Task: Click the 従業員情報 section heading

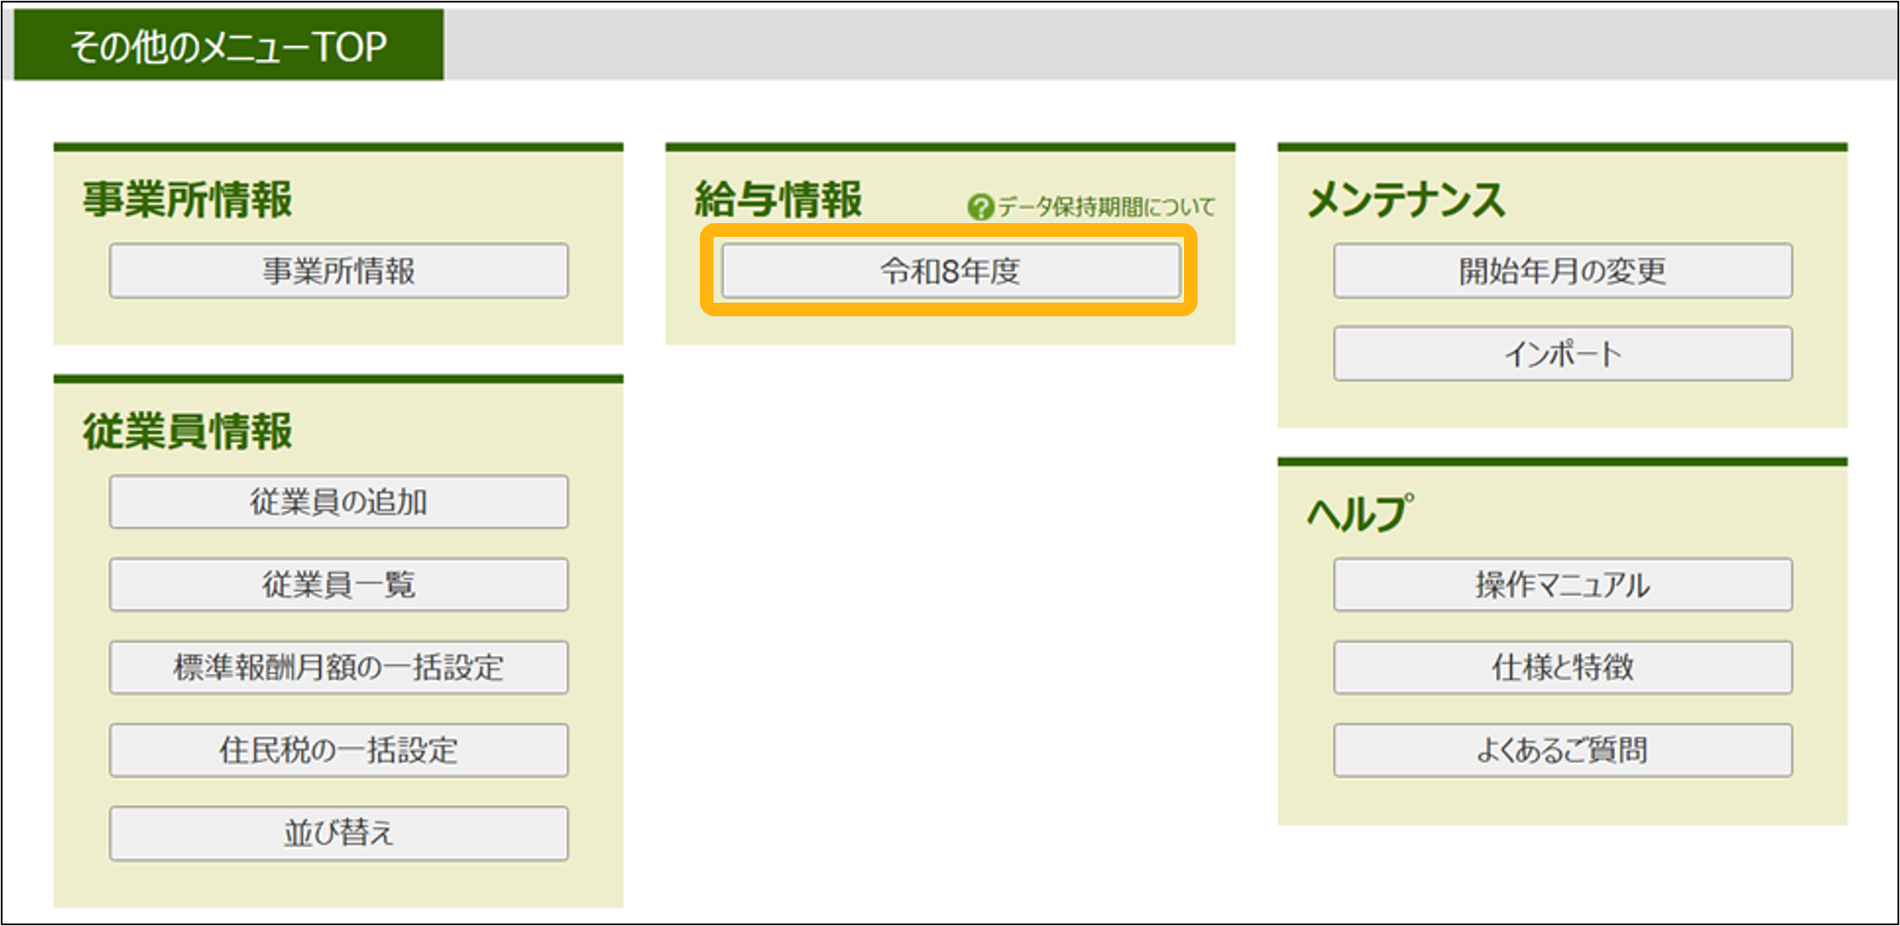Action: [187, 431]
